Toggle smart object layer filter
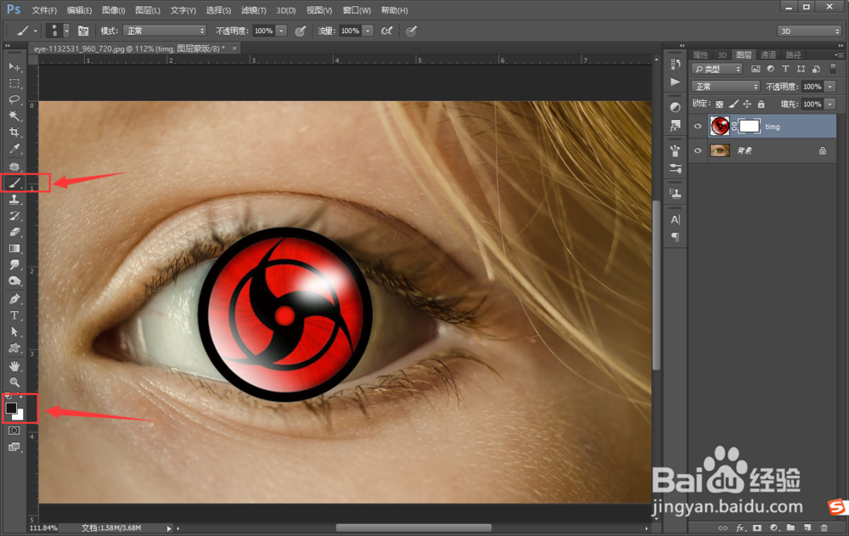This screenshot has width=849, height=536. tap(816, 69)
